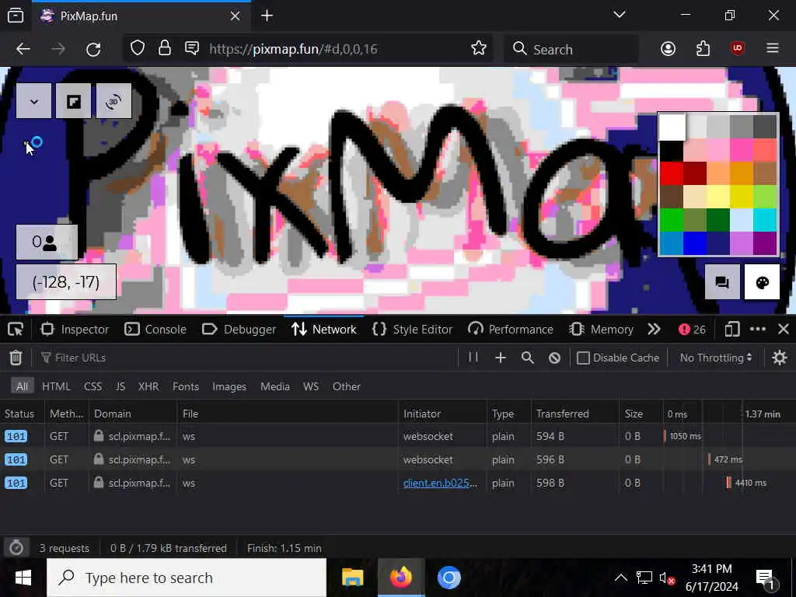The width and height of the screenshot is (796, 597).
Task: Pick the purple palette swatch
Action: (765, 243)
